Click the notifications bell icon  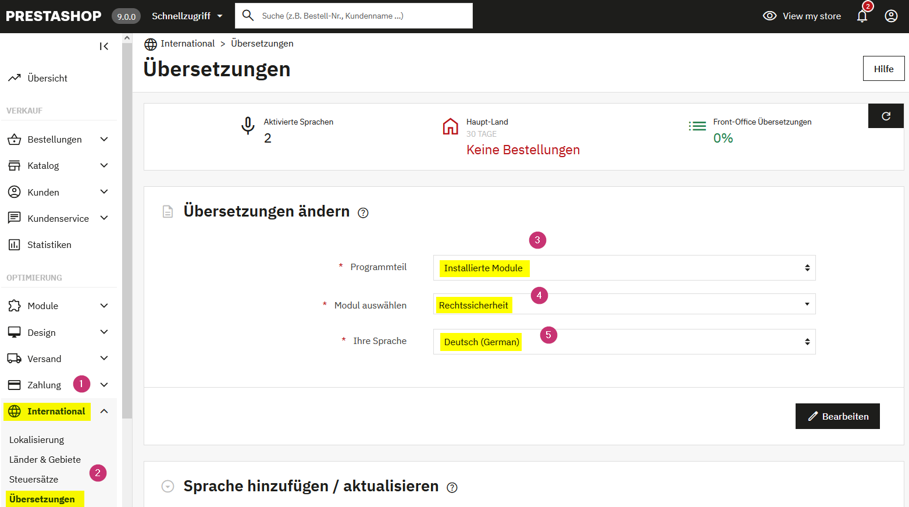coord(862,16)
